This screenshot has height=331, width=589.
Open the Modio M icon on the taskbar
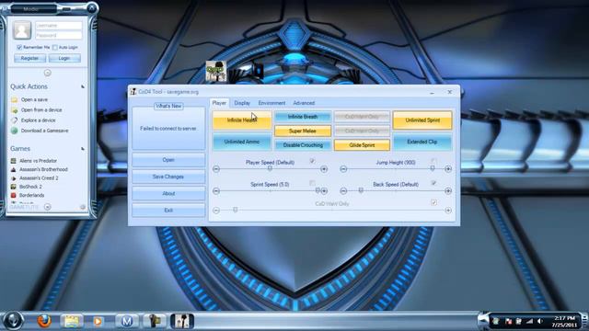coord(127,321)
